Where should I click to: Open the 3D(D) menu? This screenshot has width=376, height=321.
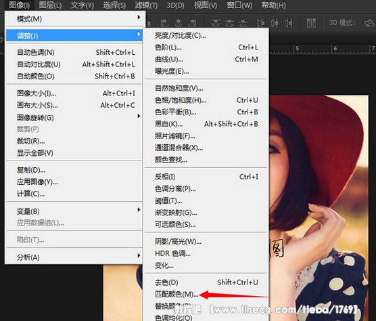pyautogui.click(x=176, y=5)
